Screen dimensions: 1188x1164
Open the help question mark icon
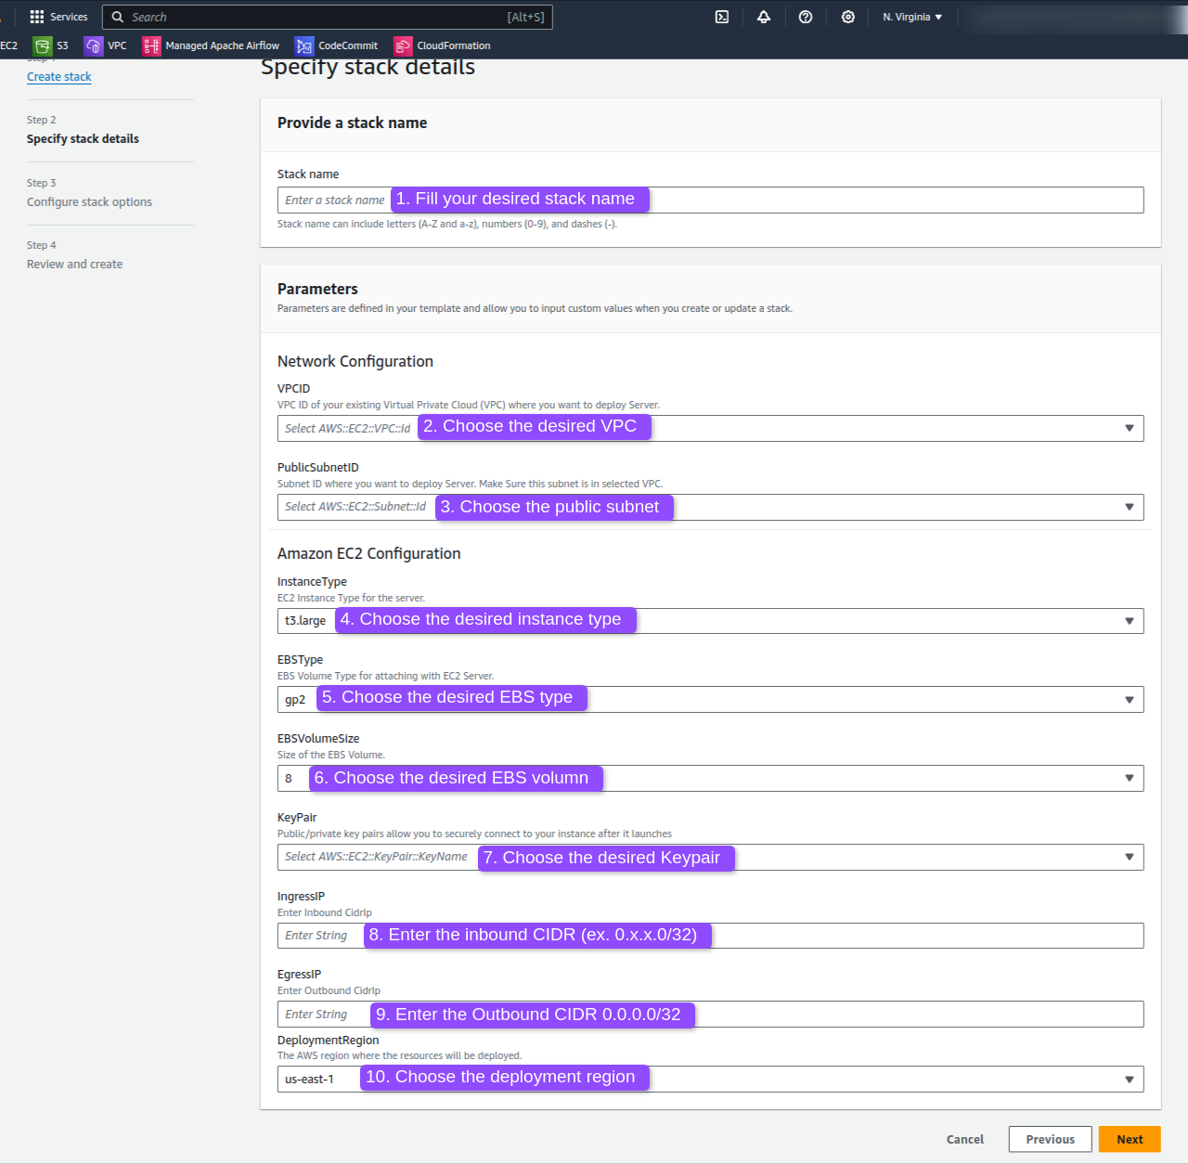pyautogui.click(x=806, y=17)
